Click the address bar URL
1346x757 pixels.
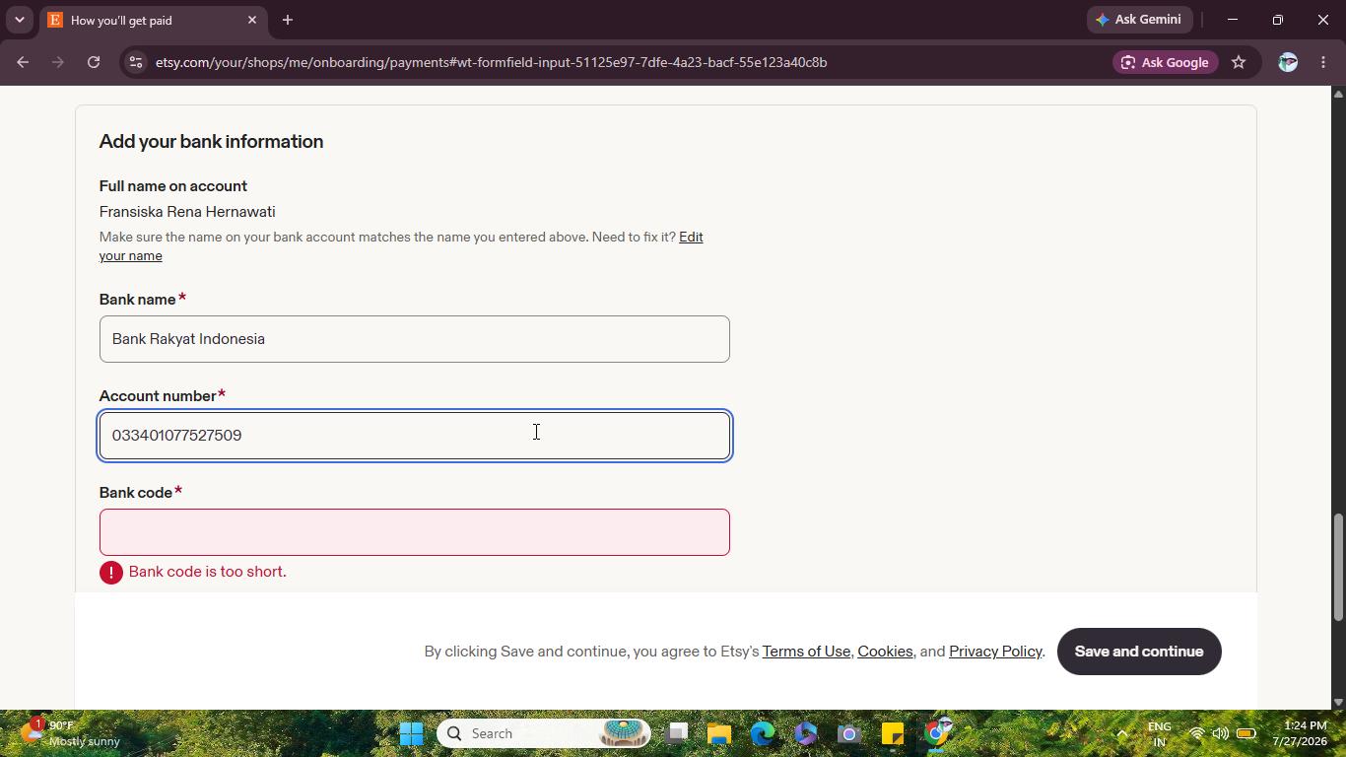pyautogui.click(x=491, y=62)
